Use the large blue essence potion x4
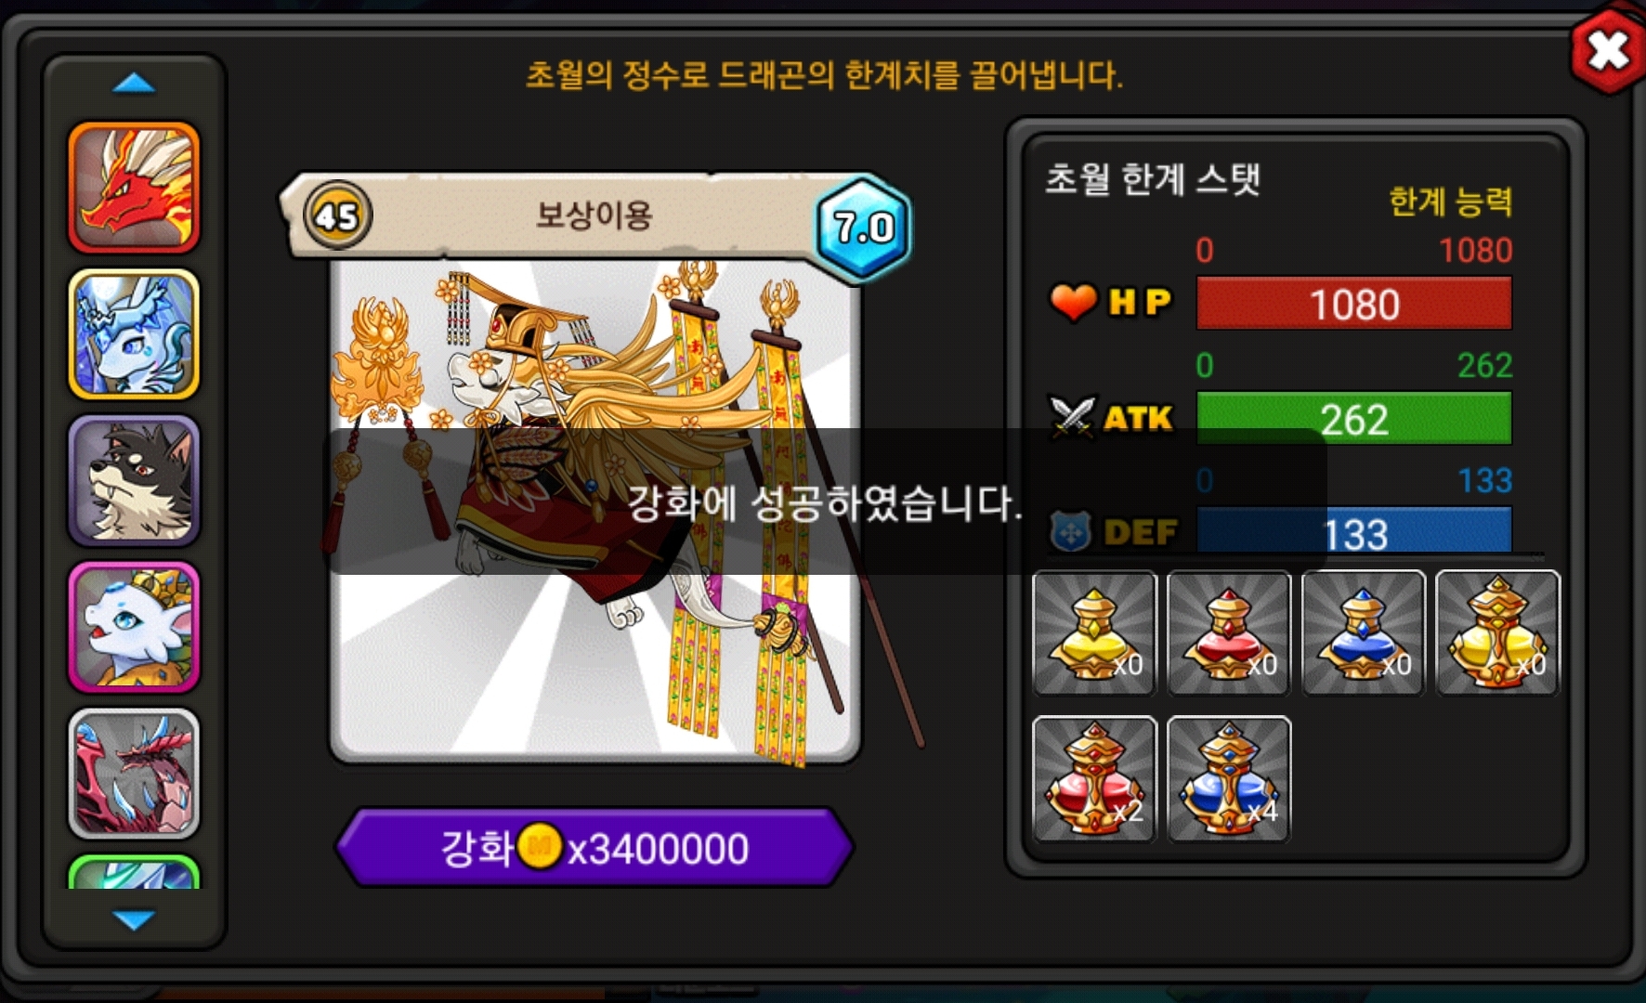This screenshot has height=1003, width=1646. (x=1229, y=779)
